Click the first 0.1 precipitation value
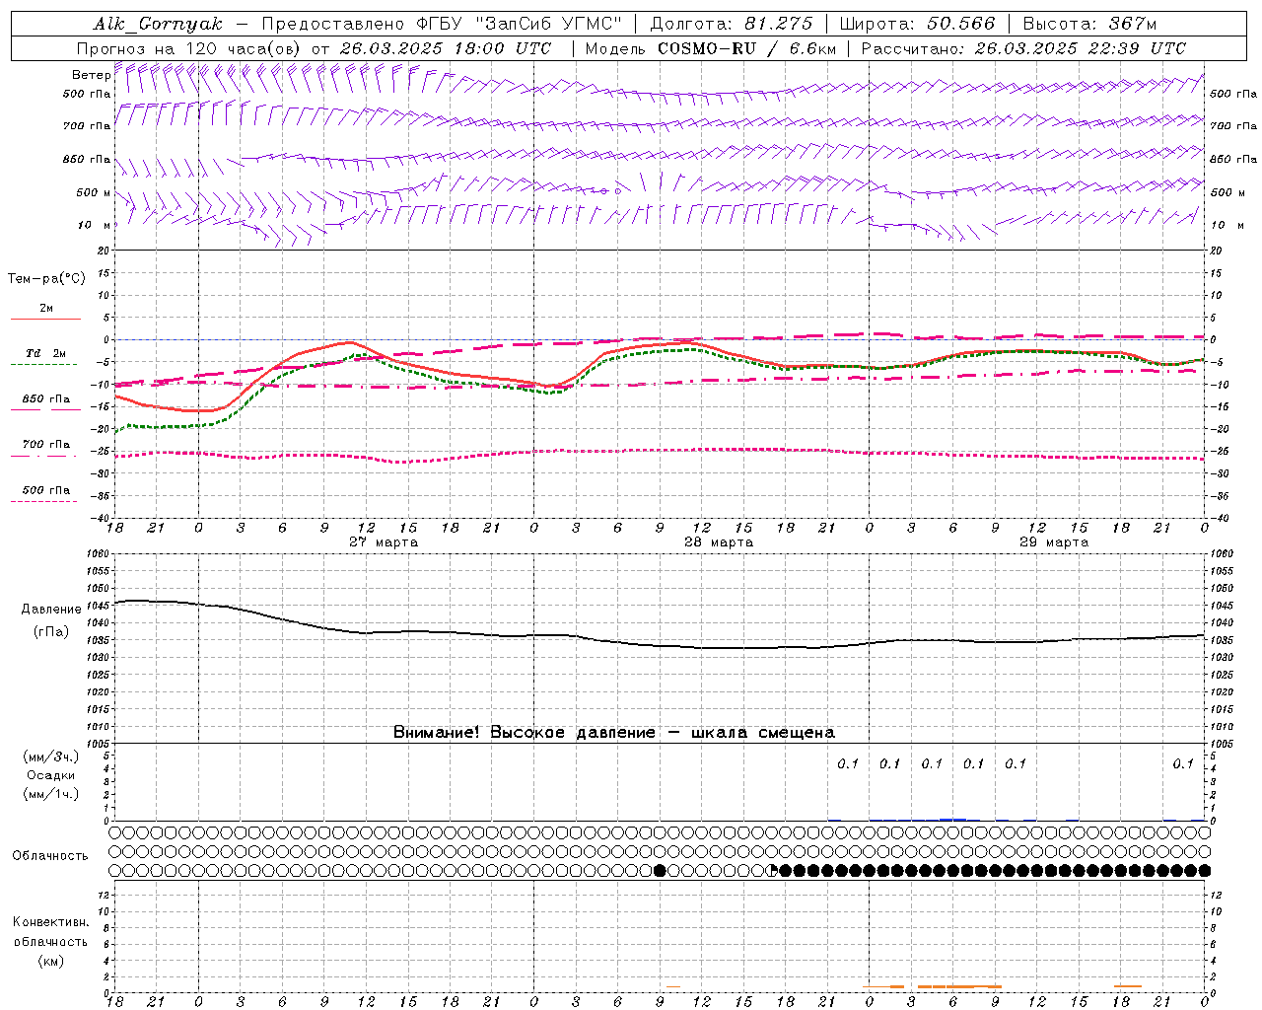Screen dimensions: 1262x1010 click(848, 763)
